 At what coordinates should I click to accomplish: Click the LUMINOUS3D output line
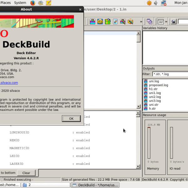tap(50, 133)
